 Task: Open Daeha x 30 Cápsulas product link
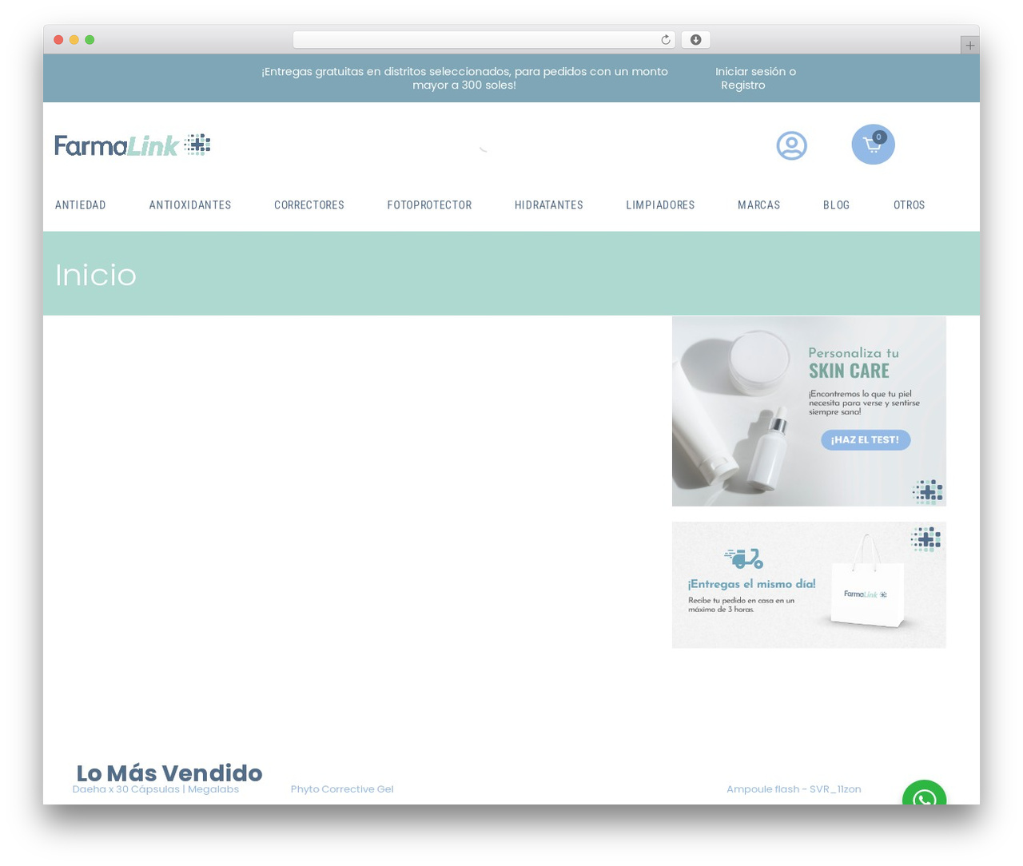[156, 789]
